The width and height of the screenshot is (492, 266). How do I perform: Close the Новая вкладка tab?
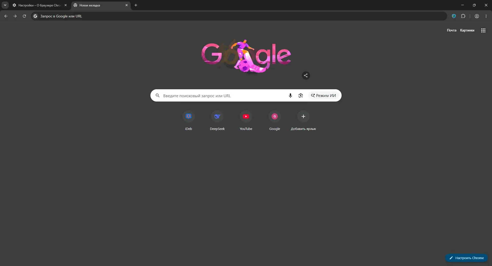[127, 5]
